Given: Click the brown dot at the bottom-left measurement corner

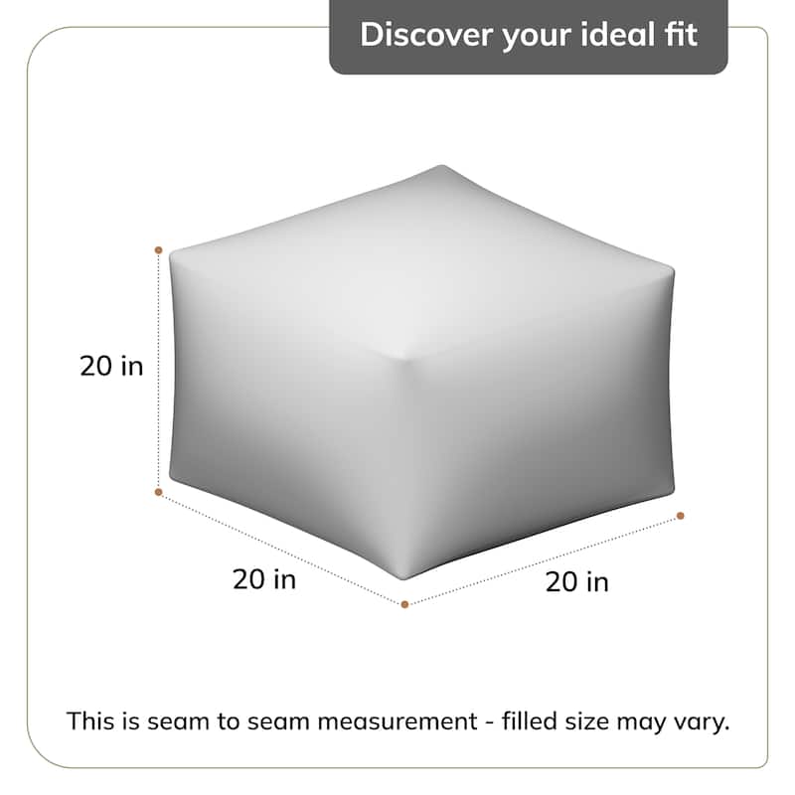Looking at the screenshot, I should coord(159,492).
